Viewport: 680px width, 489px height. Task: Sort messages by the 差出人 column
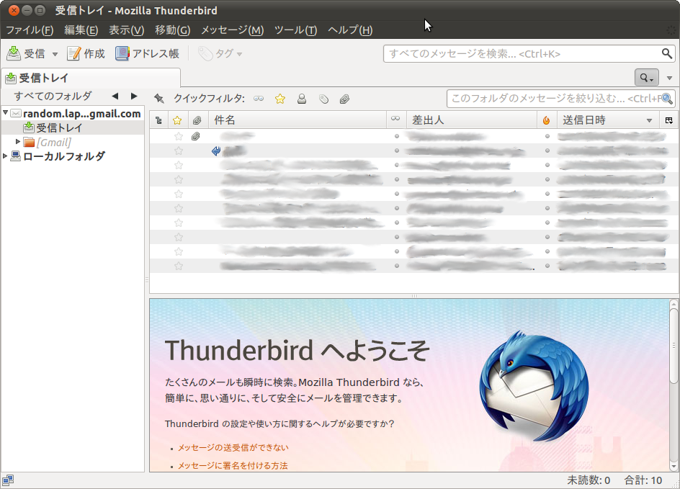click(471, 120)
